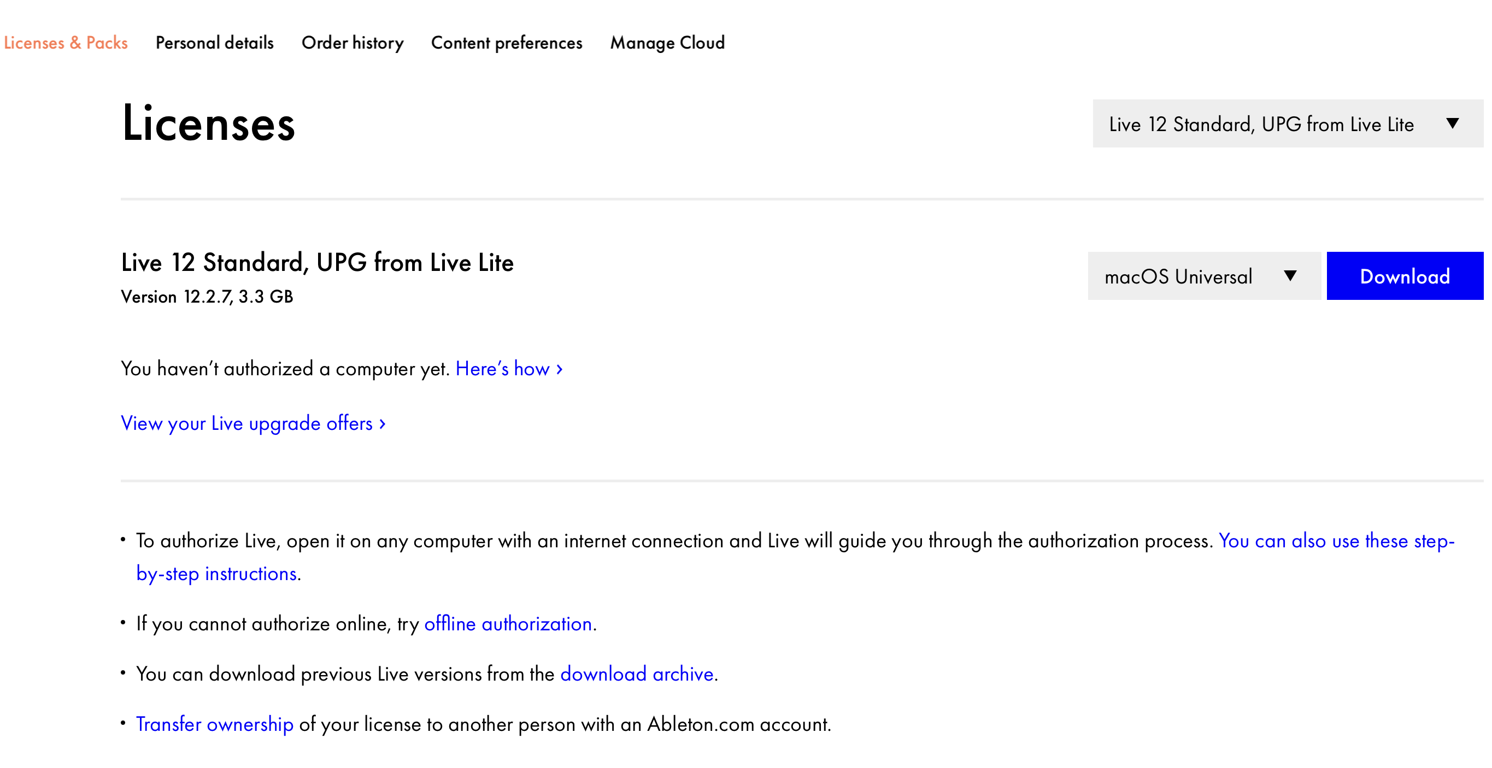Go to Content preferences

pyautogui.click(x=507, y=42)
